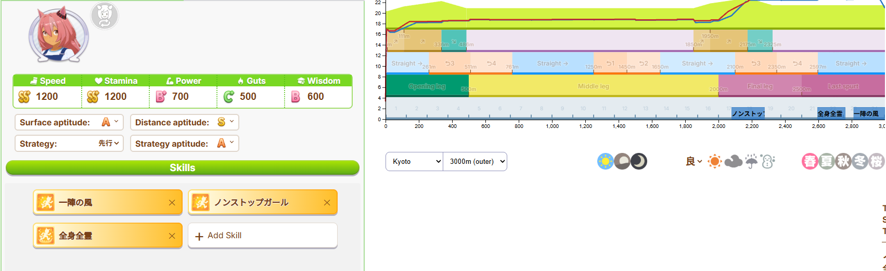886x271 pixels.
Task: Click the pink-haired character portrait
Action: (x=58, y=36)
